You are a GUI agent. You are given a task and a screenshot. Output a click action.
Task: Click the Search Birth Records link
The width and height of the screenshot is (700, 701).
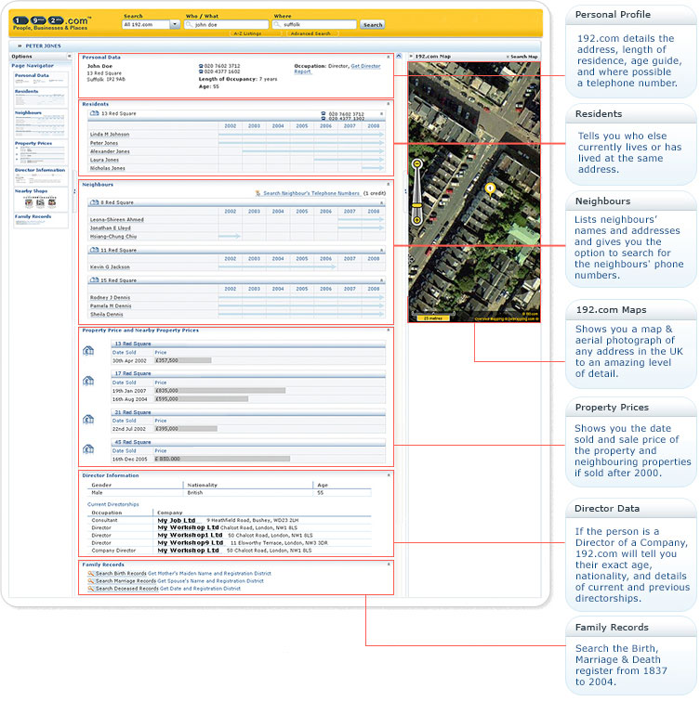point(121,574)
